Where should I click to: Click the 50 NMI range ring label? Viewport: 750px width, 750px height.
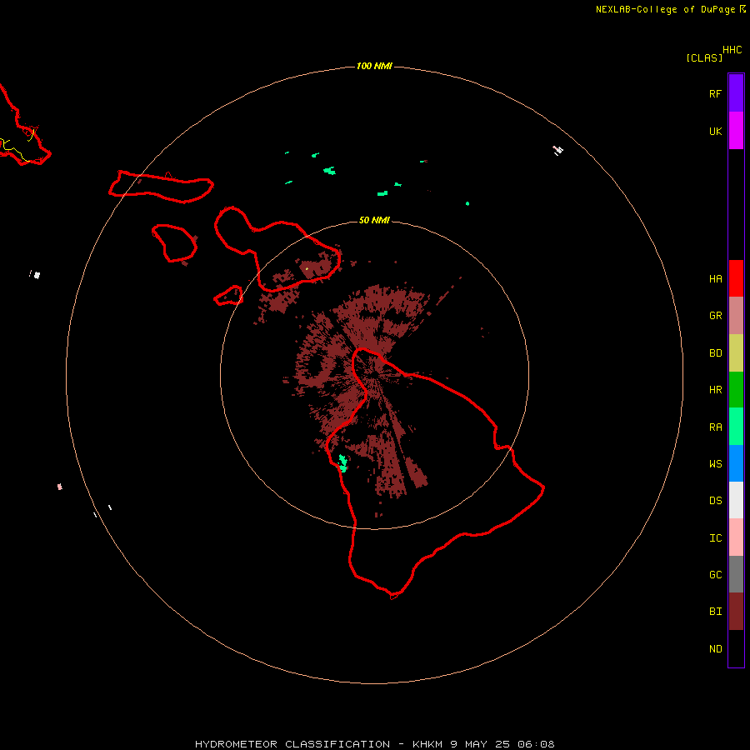(374, 220)
